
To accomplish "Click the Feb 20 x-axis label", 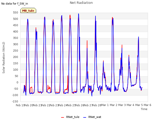I will tap(29, 105).
